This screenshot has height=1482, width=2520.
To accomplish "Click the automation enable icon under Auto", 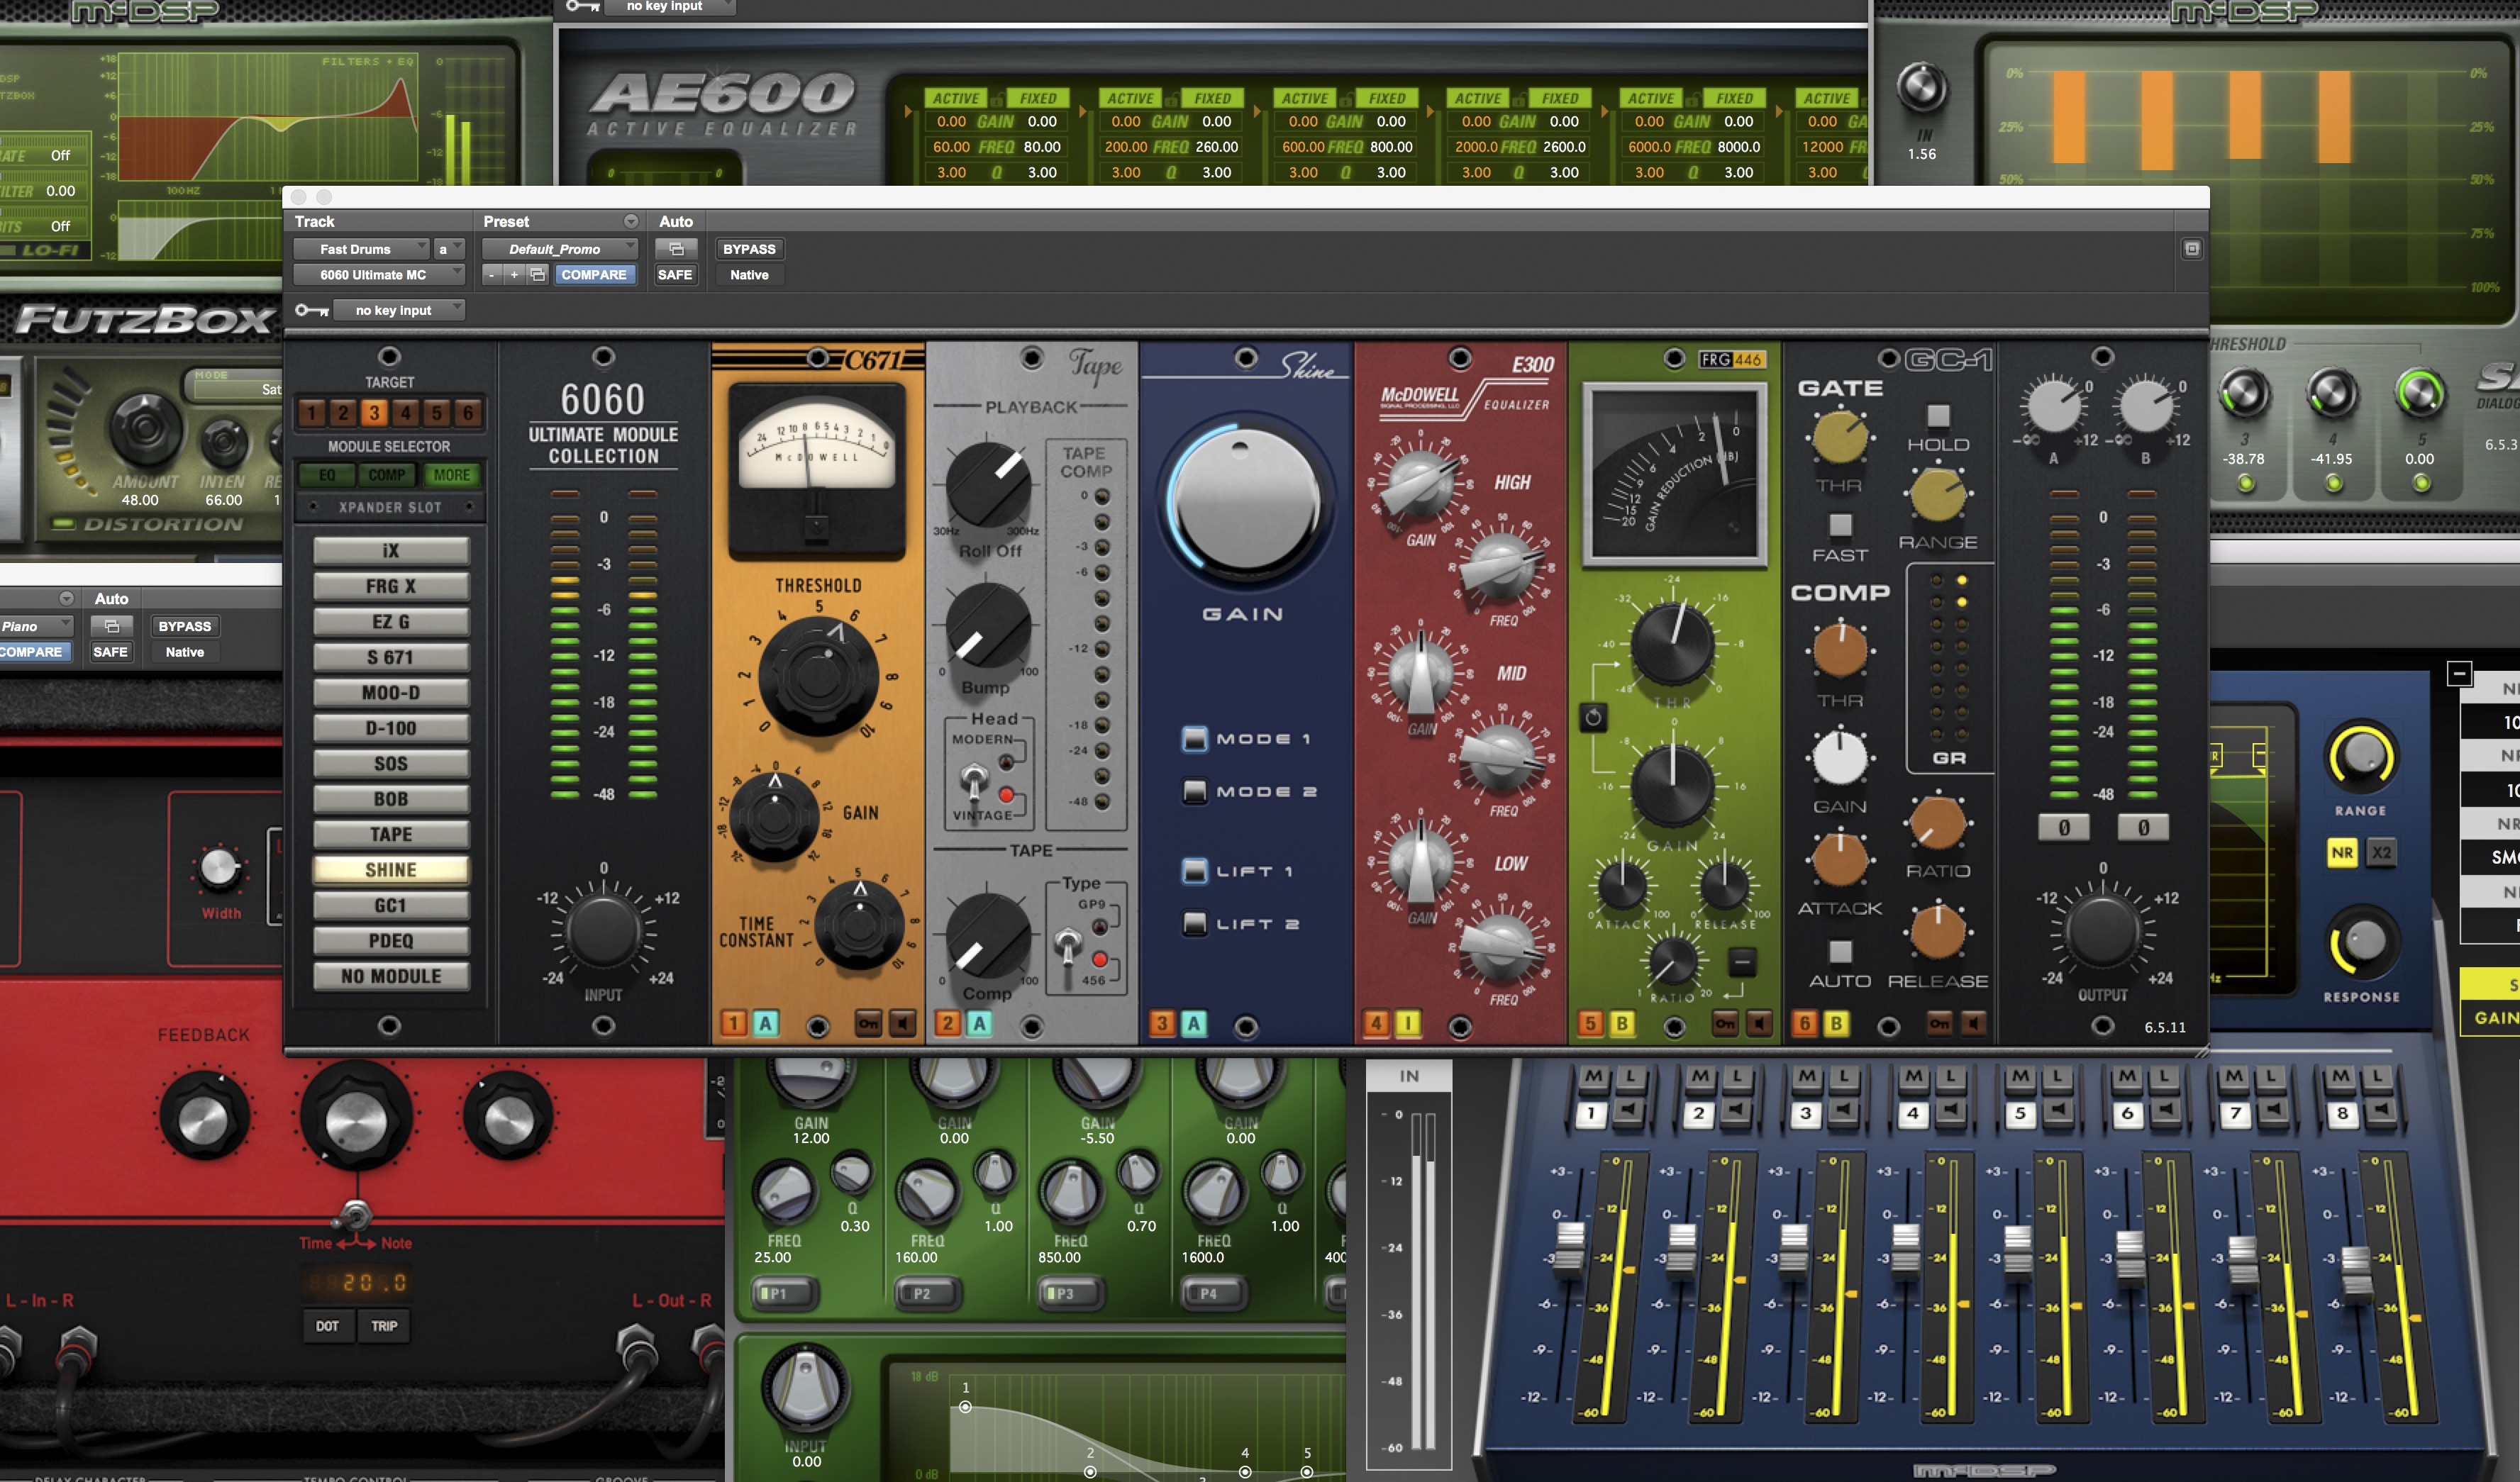I will 676,249.
